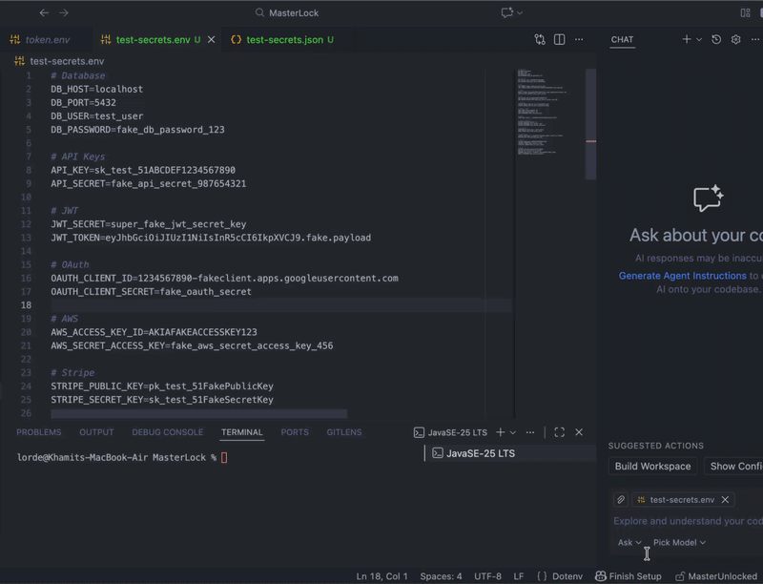Remove the test-secrets.env attachment

[725, 500]
